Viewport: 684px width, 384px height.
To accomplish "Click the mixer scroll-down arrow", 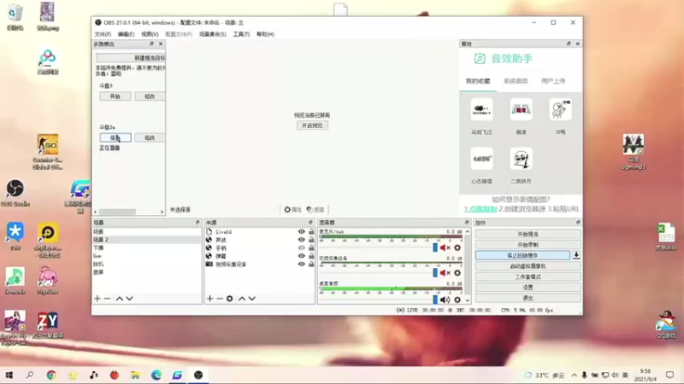I will pos(467,300).
